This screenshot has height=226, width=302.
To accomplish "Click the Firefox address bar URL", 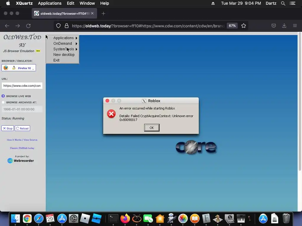I will coord(148,26).
